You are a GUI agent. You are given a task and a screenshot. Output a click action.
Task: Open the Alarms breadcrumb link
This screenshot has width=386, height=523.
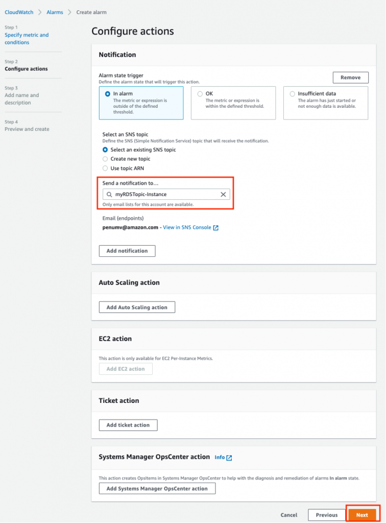(x=55, y=12)
